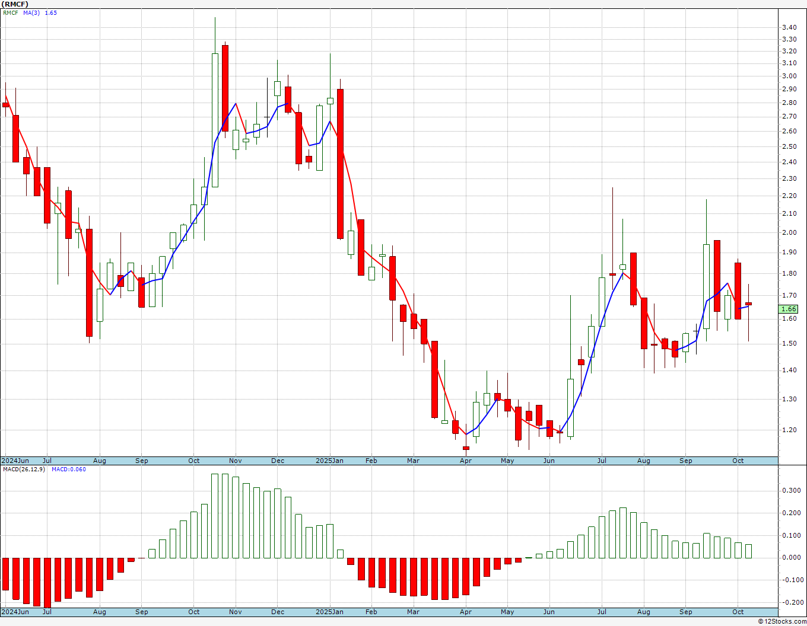Click Apr on the price chart time axis
807x626 pixels.
tap(466, 461)
